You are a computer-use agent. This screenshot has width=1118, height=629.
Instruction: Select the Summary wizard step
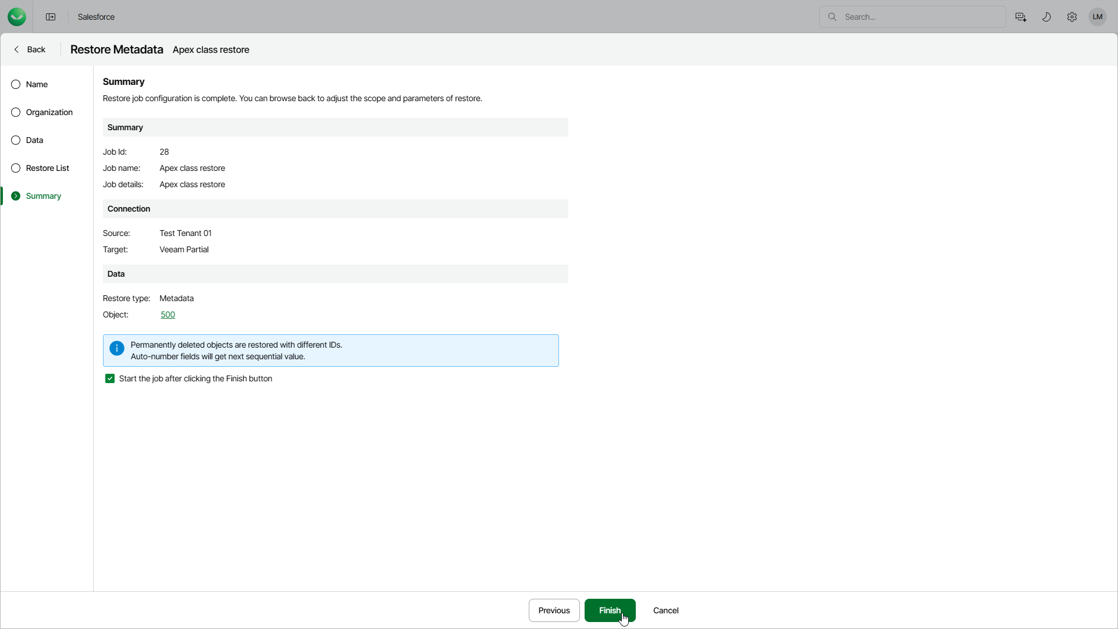43,196
